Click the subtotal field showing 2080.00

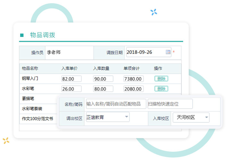point(133,89)
